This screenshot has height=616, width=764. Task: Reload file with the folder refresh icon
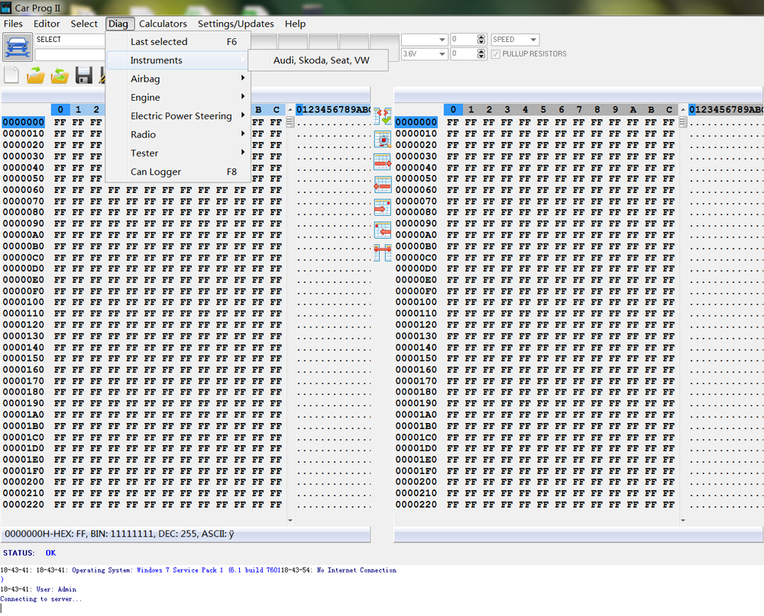click(60, 76)
